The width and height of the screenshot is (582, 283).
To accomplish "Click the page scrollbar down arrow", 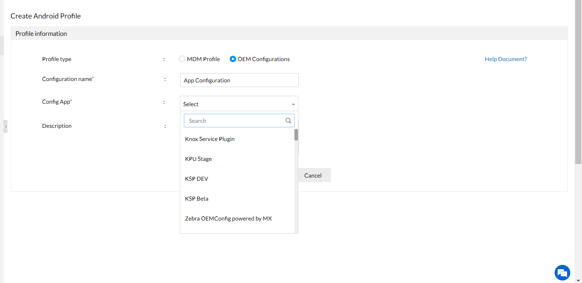I will coord(578,281).
